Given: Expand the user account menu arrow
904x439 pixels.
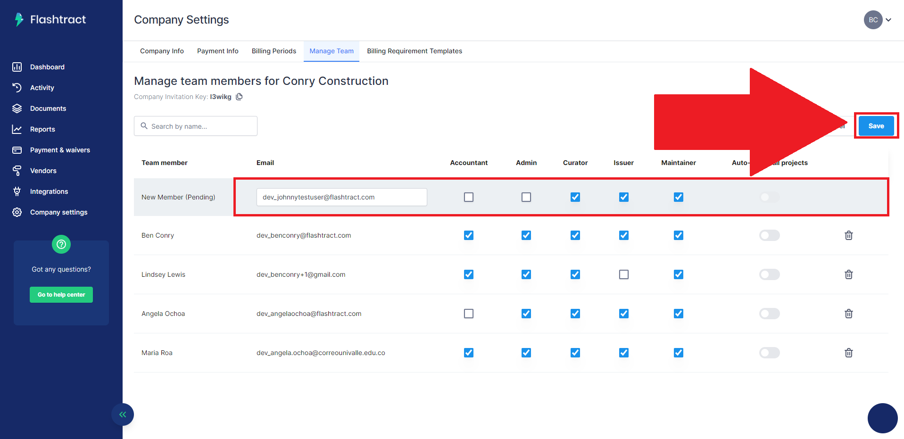Looking at the screenshot, I should tap(888, 20).
